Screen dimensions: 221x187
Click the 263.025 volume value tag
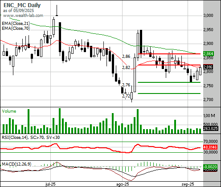coord(210,129)
